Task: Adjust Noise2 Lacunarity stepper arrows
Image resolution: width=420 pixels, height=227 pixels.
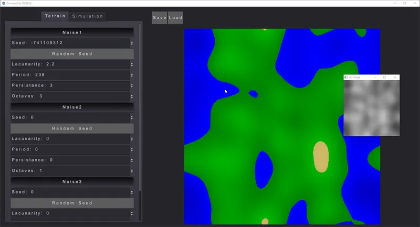Action: [132, 139]
